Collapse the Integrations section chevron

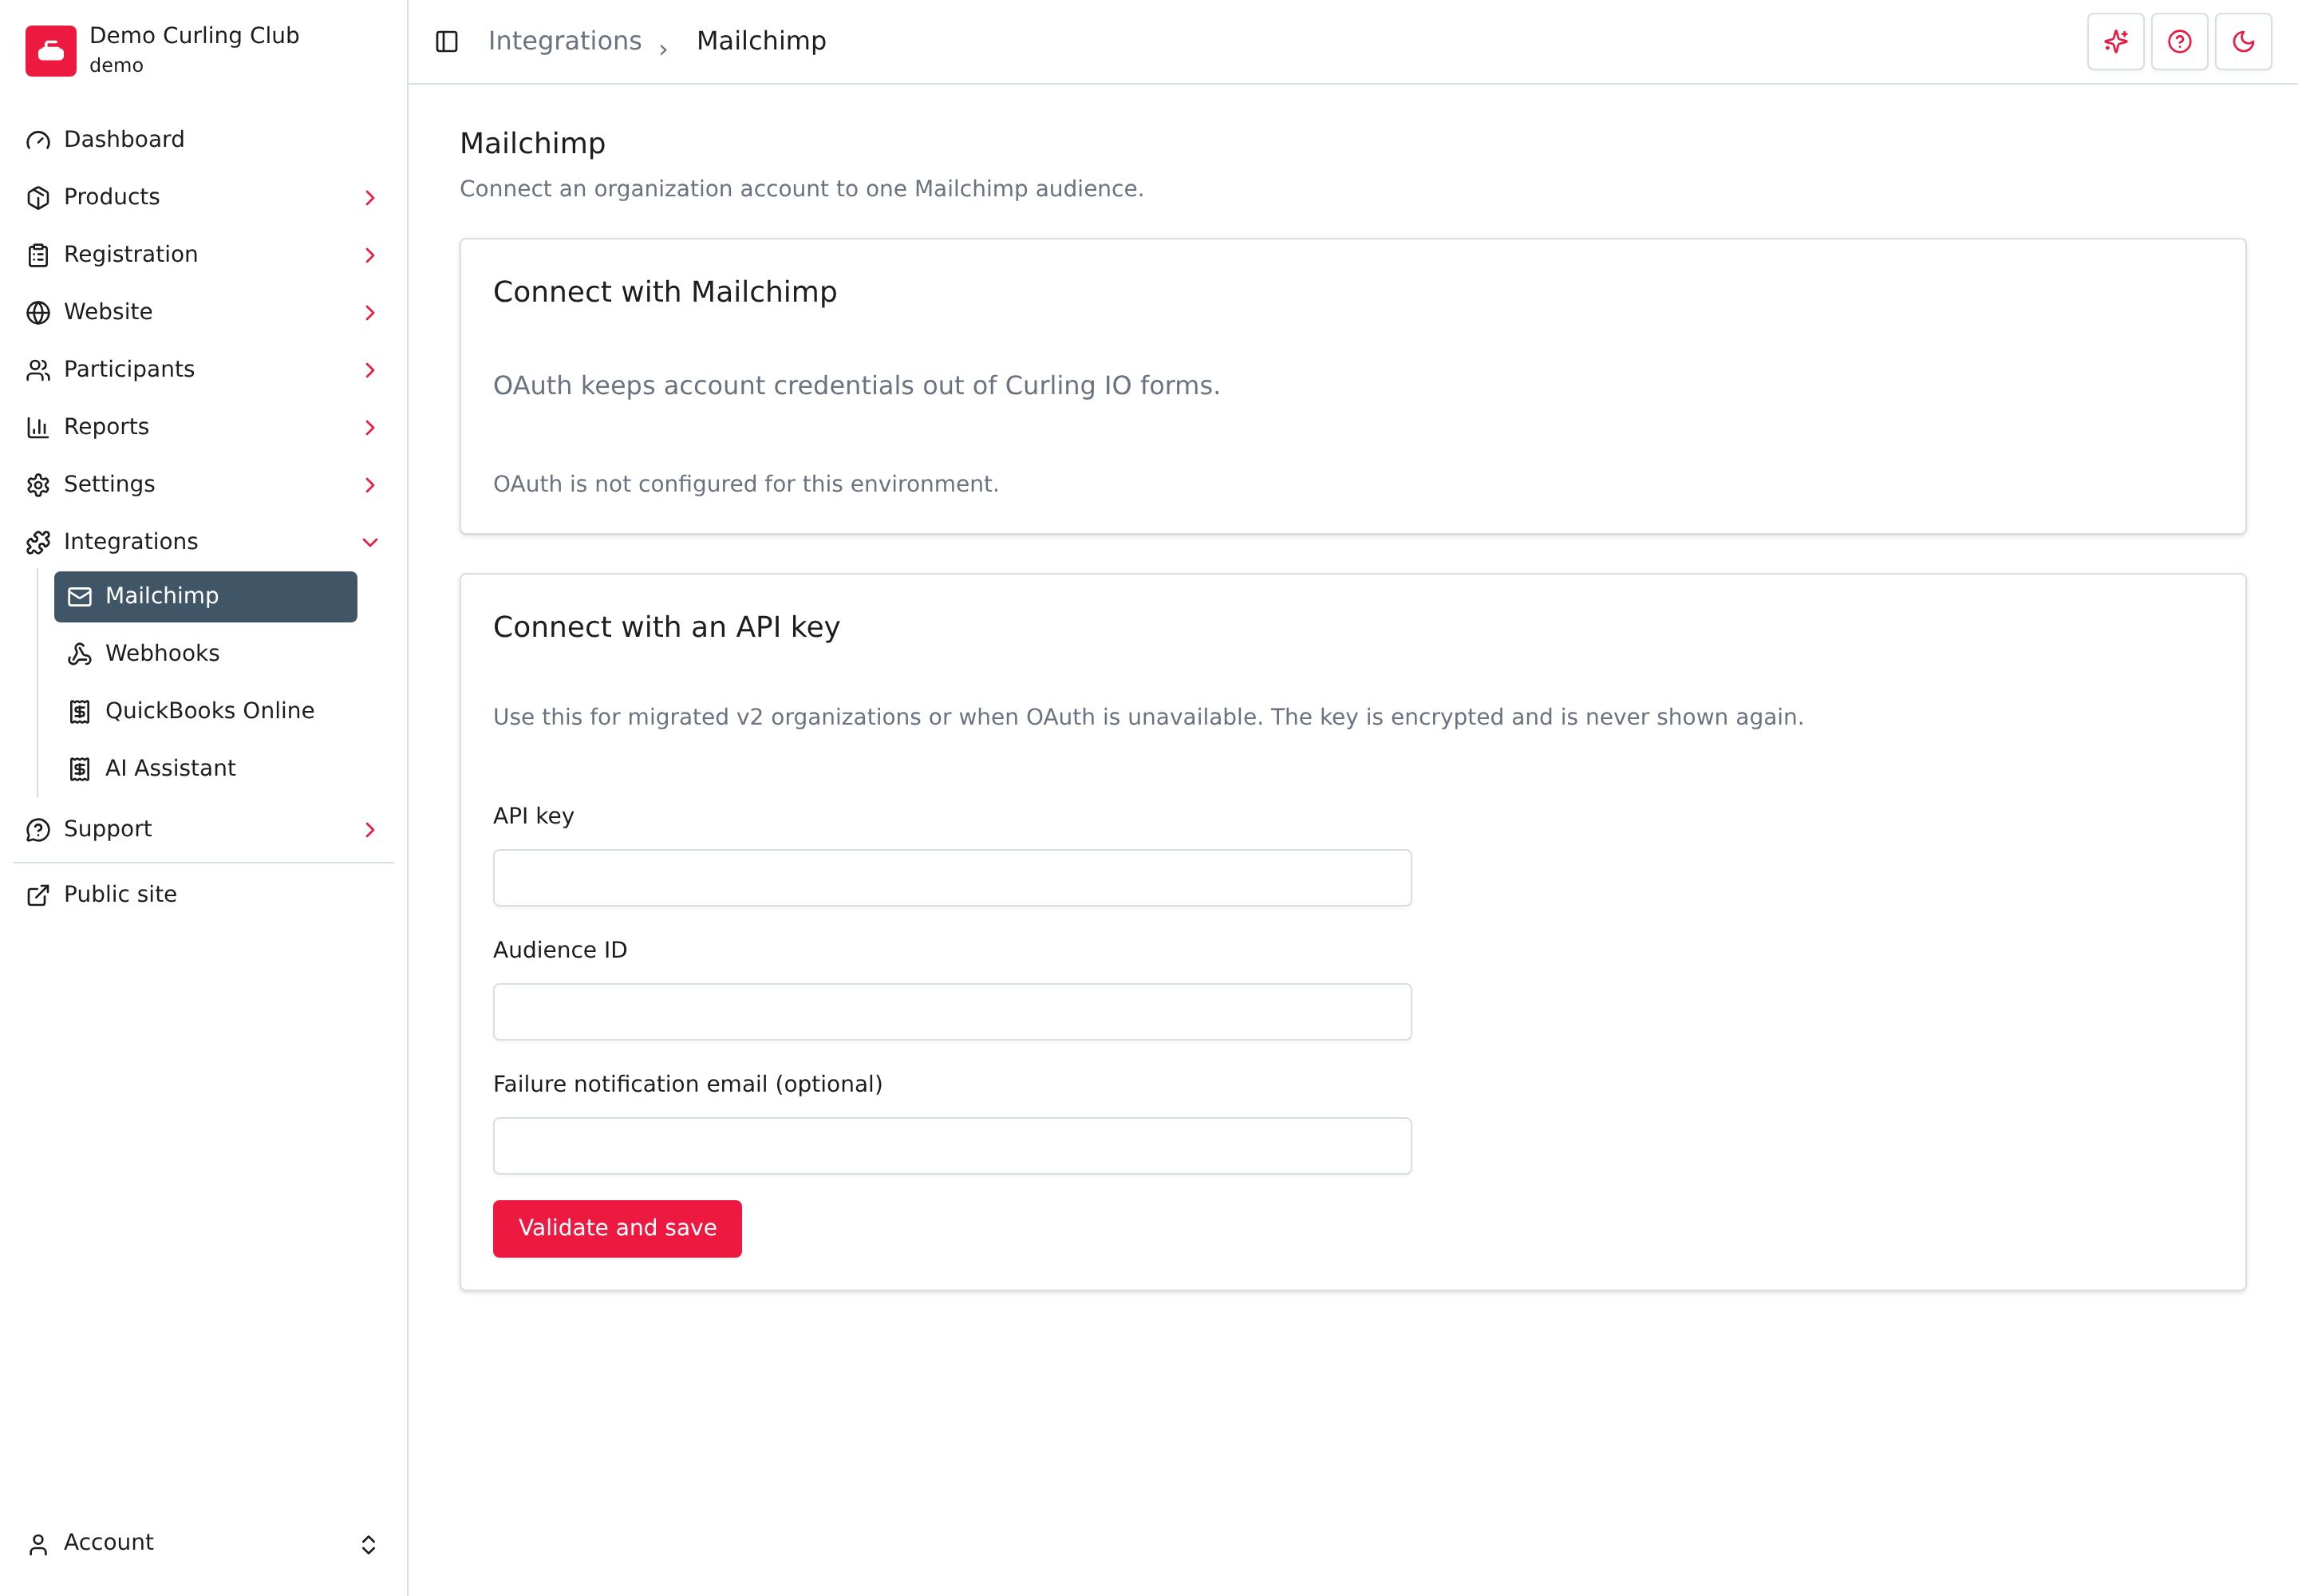point(370,542)
